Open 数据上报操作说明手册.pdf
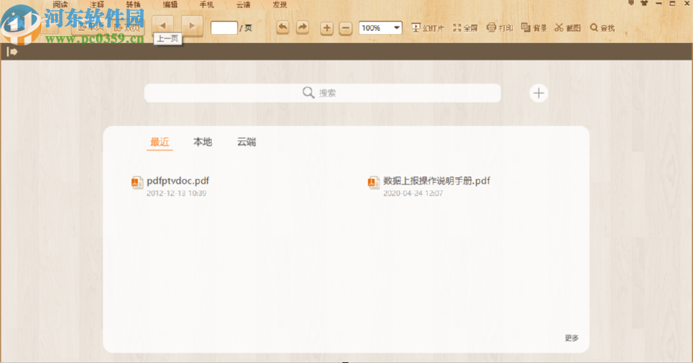This screenshot has height=363, width=693. 437,181
